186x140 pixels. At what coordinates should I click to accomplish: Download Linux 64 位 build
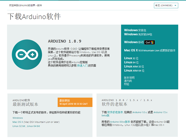click(131, 62)
